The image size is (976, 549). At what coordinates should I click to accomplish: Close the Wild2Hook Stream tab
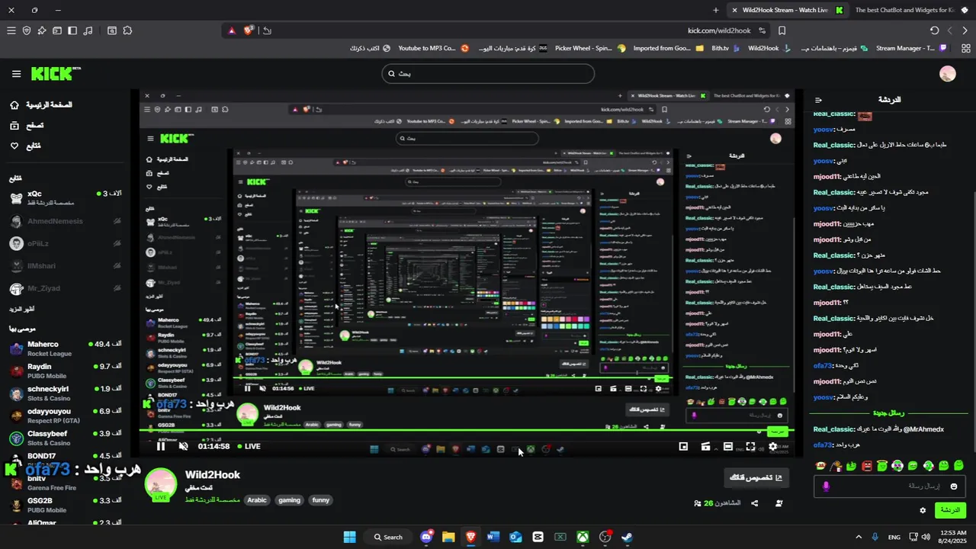point(734,10)
